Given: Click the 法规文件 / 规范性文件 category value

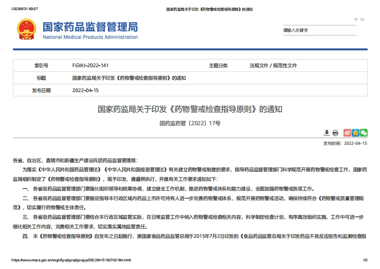Looking at the screenshot, I should [273, 66].
